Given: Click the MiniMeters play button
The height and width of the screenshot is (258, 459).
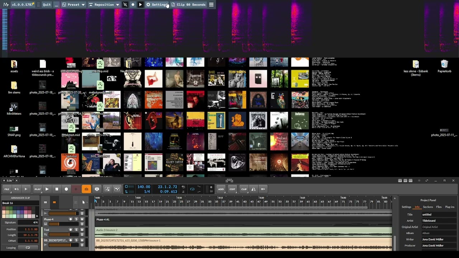Looking at the screenshot, I should point(140,5).
